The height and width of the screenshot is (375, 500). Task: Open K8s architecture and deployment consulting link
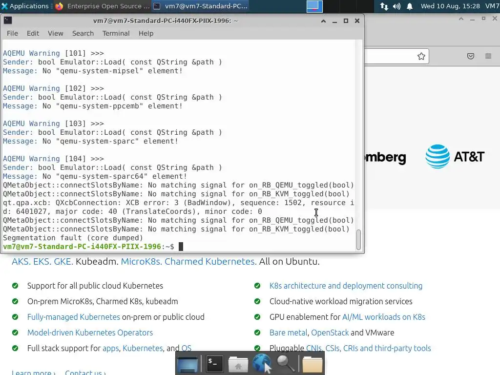tap(346, 286)
